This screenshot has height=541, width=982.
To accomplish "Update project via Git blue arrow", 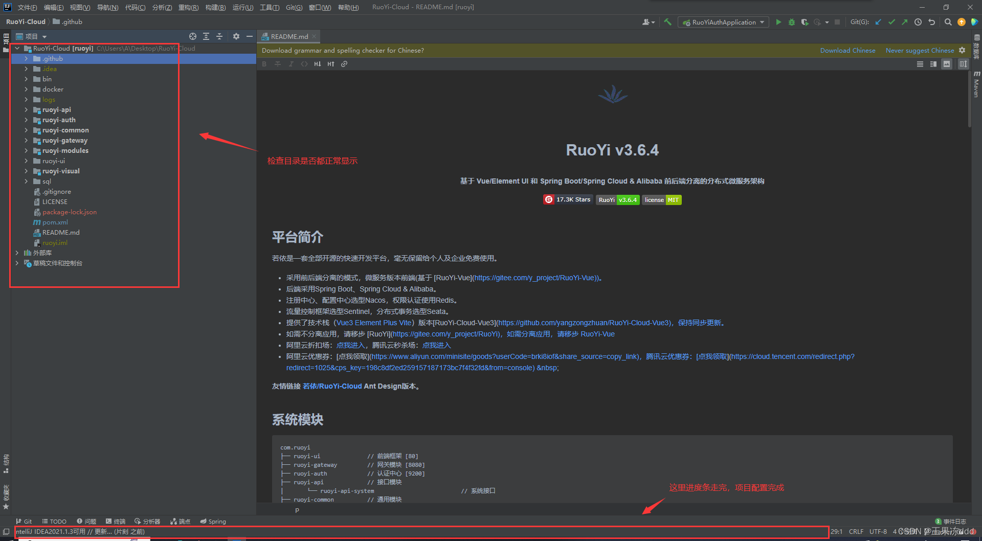I will click(x=878, y=22).
